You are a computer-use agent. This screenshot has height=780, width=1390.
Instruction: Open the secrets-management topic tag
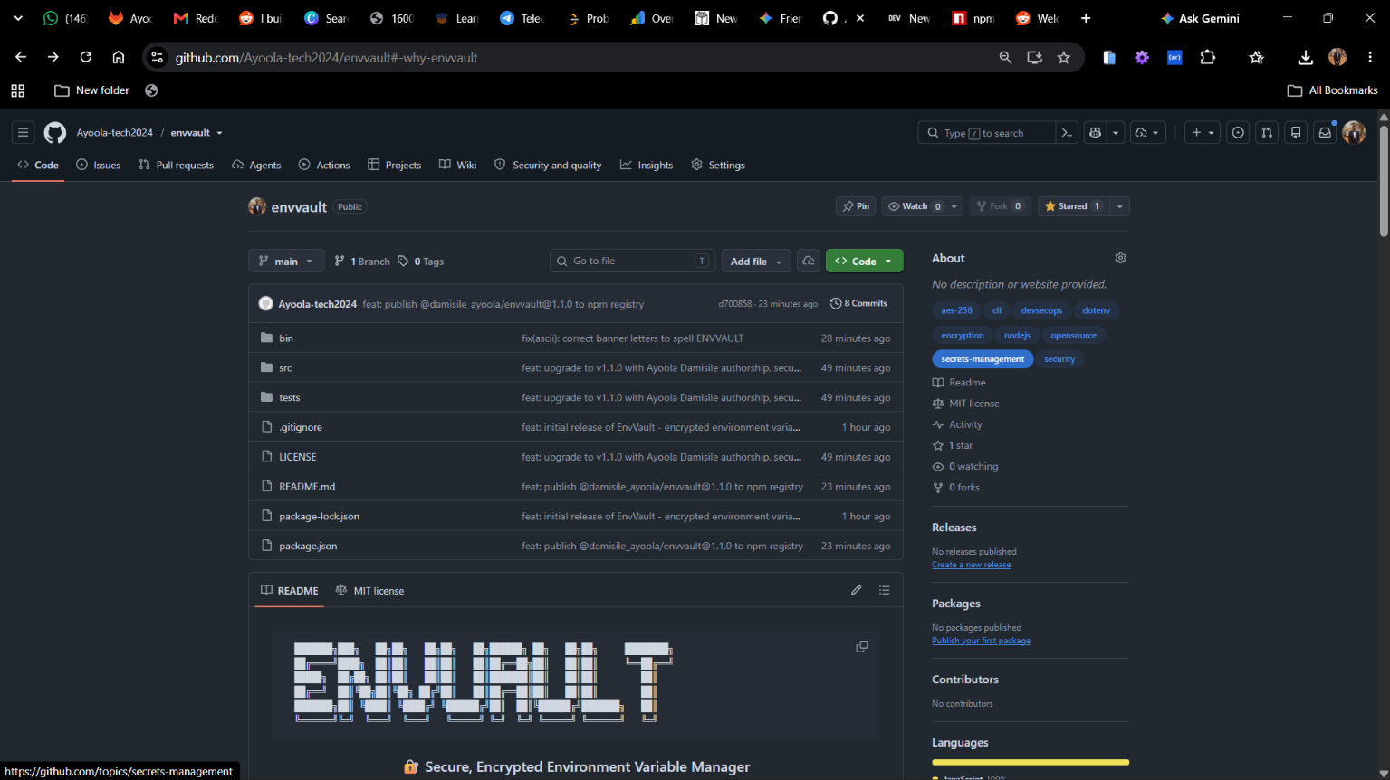click(x=983, y=359)
